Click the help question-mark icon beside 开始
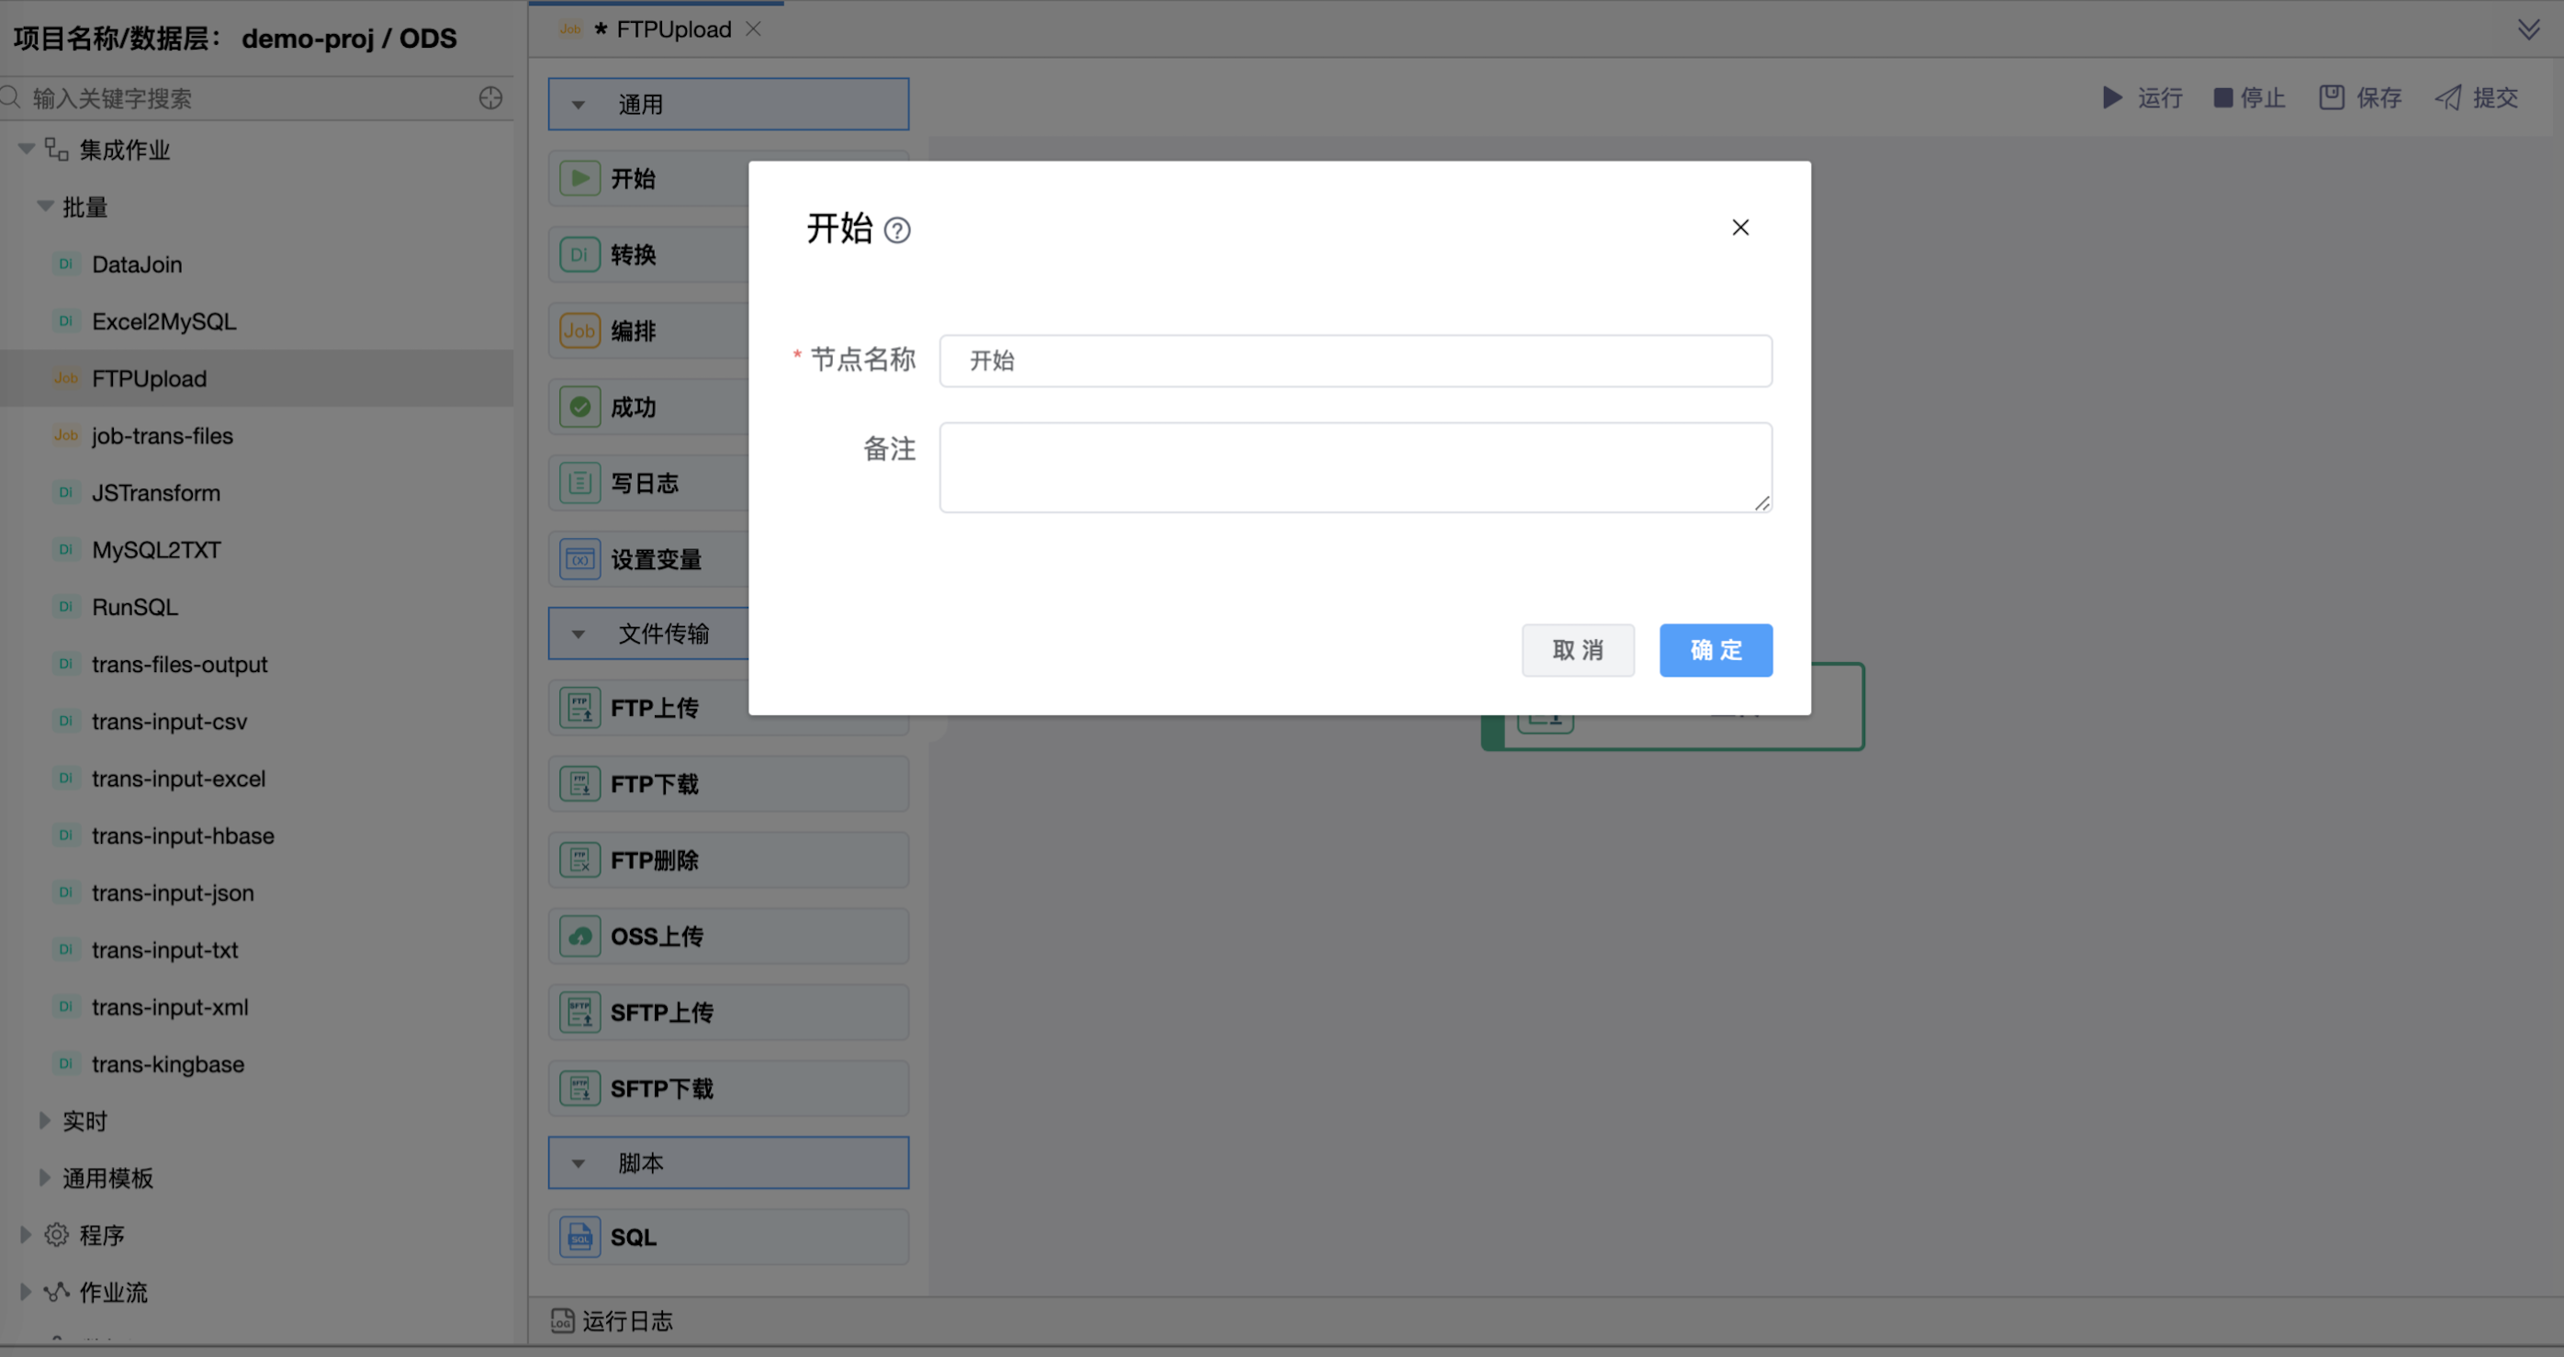Screen dimensions: 2564x1357 [897, 230]
